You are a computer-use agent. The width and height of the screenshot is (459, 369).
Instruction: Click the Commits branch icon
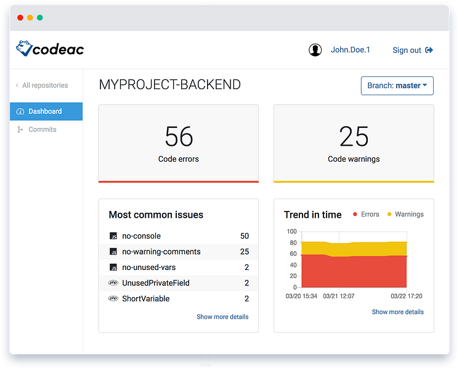tap(20, 129)
